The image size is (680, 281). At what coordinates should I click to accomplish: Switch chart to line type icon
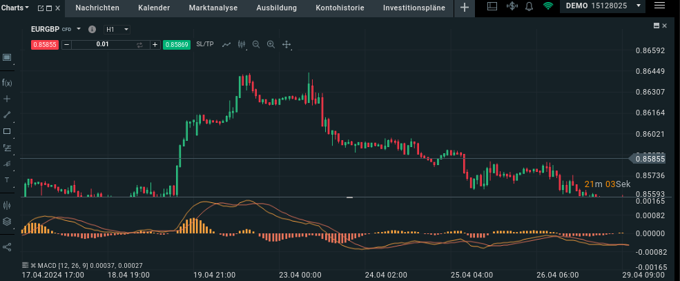226,44
